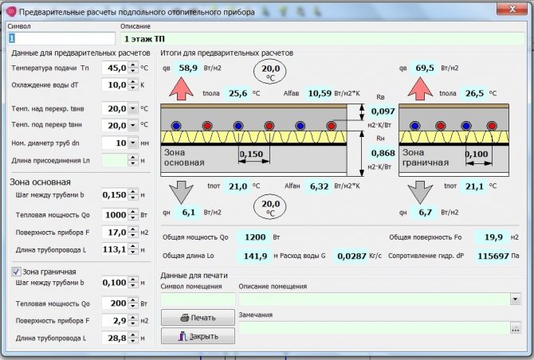
Task: Click the Символ помещения input field
Action: click(x=197, y=299)
